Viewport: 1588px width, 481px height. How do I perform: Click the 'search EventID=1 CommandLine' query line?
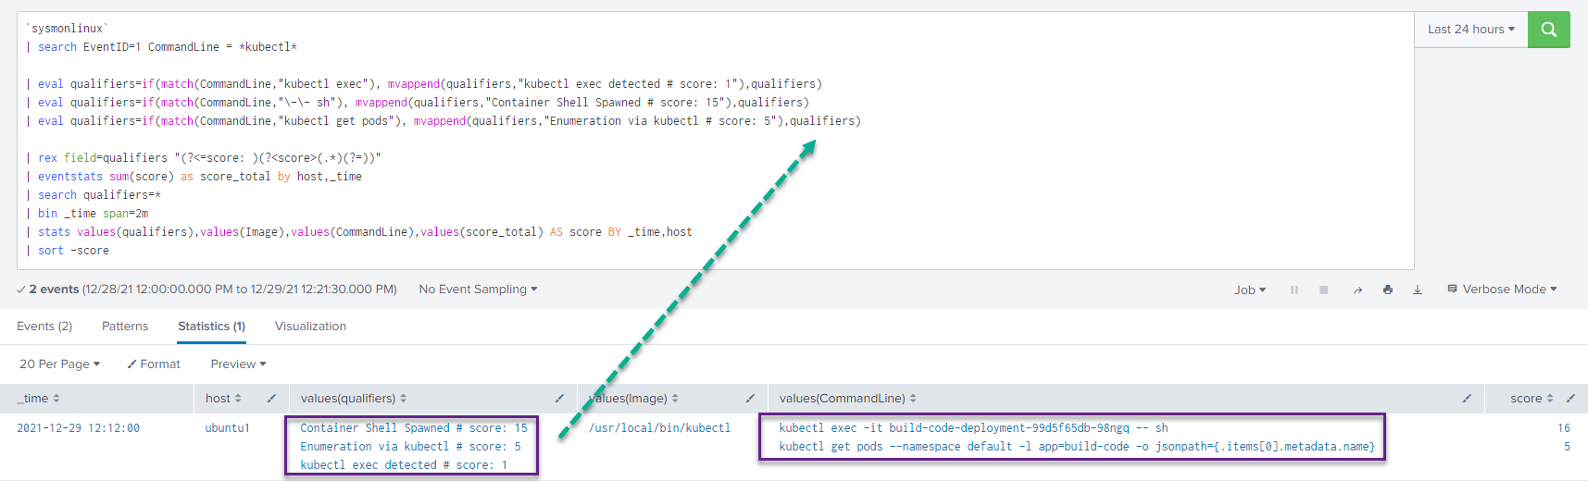(x=161, y=47)
